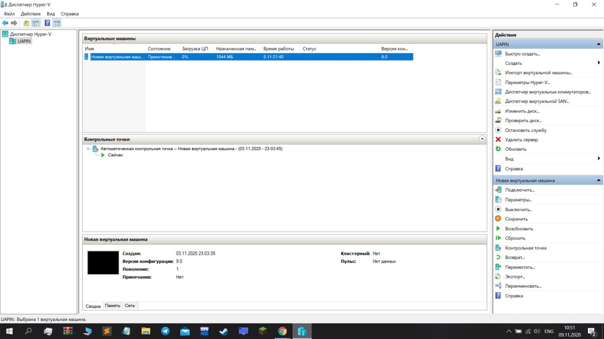The height and width of the screenshot is (339, 604).
Task: Sort by the Статус column header
Action: click(340, 48)
